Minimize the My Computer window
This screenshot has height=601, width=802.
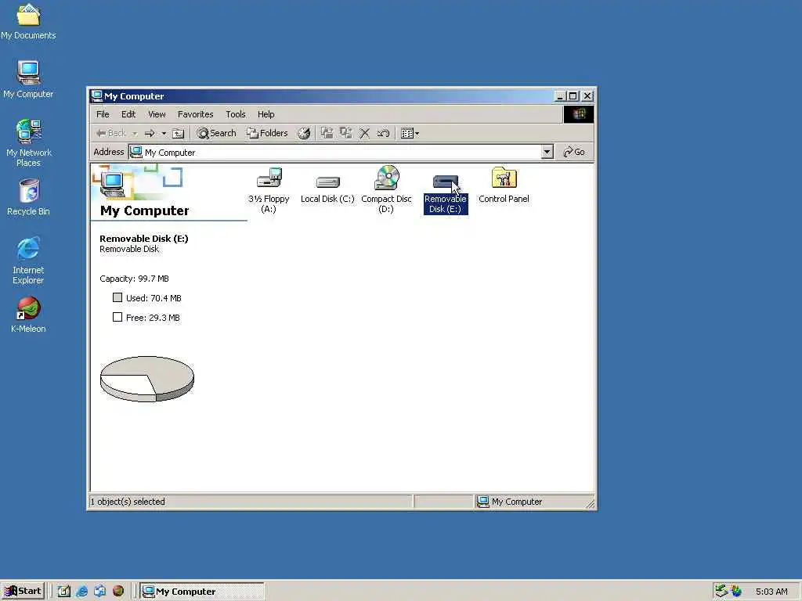click(560, 96)
